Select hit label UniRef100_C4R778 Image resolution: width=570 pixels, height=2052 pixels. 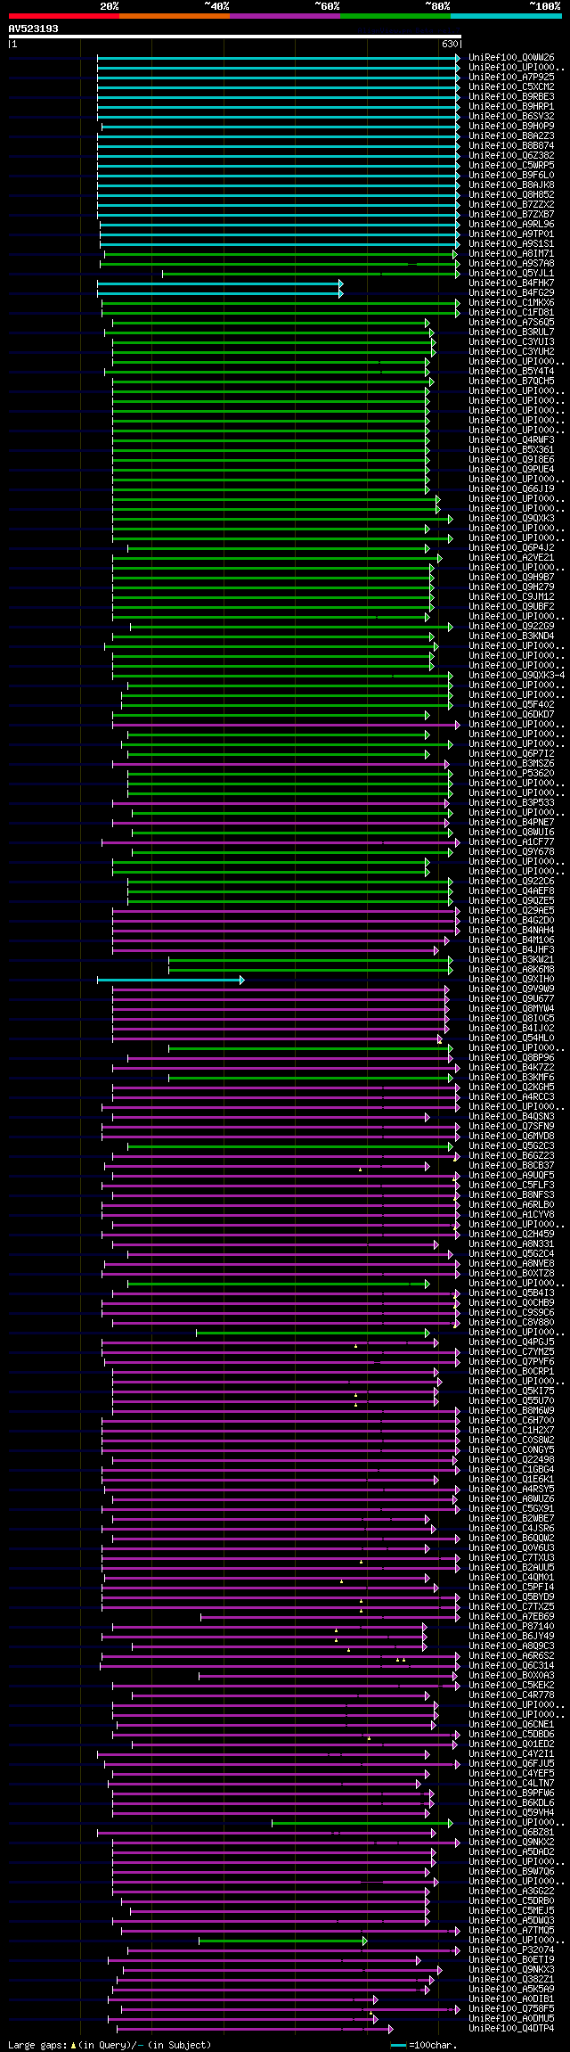tap(511, 1695)
